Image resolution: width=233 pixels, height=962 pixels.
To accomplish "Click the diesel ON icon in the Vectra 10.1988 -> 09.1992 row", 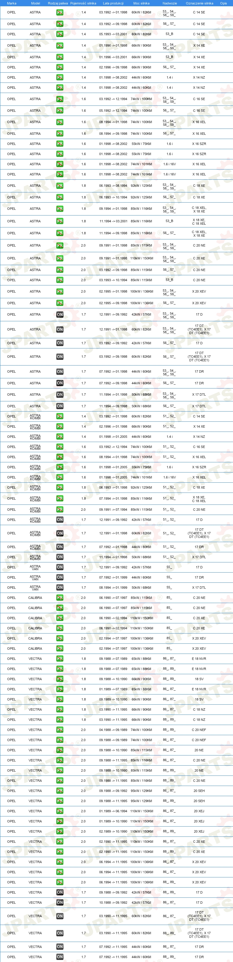I will click(x=60, y=902).
